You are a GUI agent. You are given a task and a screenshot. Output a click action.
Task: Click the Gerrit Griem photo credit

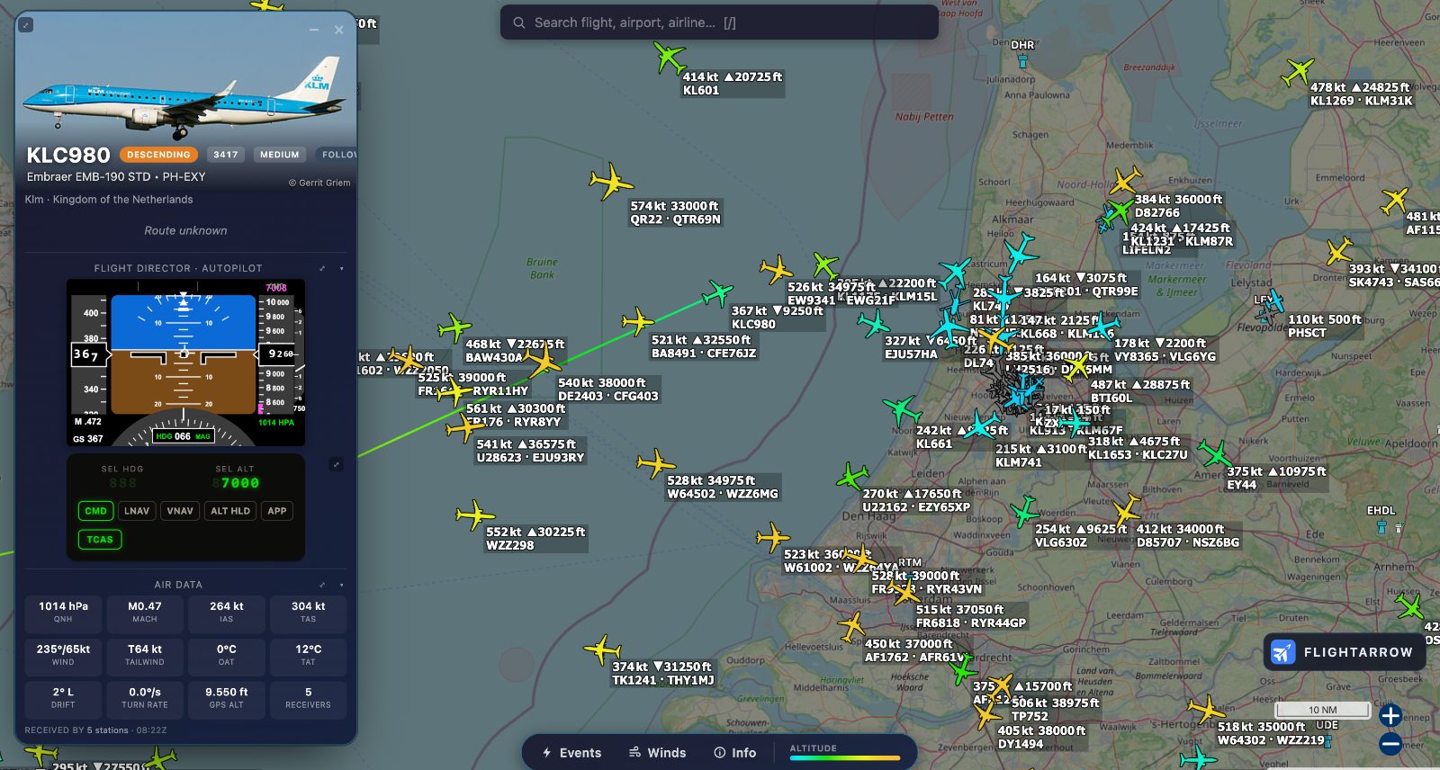(x=319, y=183)
